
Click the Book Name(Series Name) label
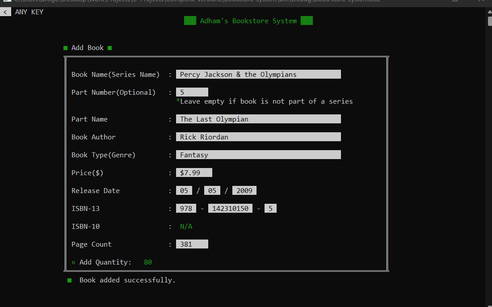point(115,74)
